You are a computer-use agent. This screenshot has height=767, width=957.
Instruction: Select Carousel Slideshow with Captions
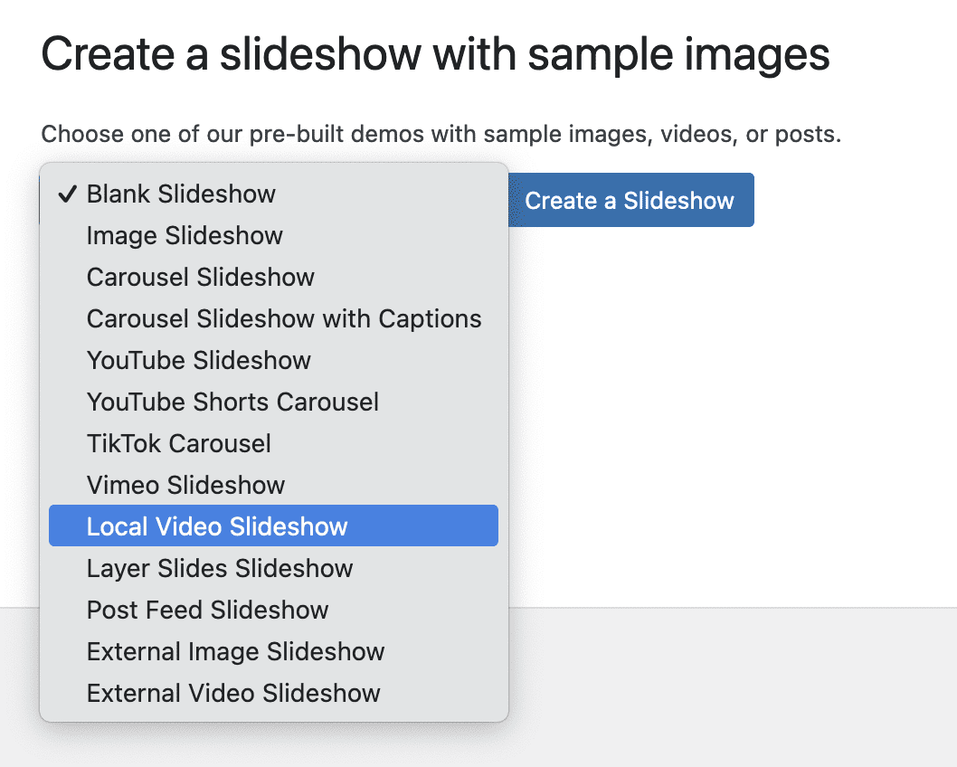tap(283, 319)
